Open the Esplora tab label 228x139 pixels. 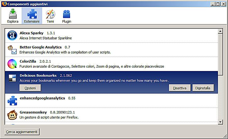(13, 21)
